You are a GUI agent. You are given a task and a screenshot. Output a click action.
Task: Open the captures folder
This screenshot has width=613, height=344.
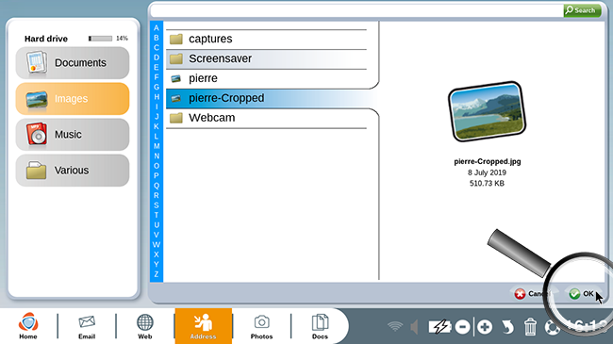tap(266, 39)
